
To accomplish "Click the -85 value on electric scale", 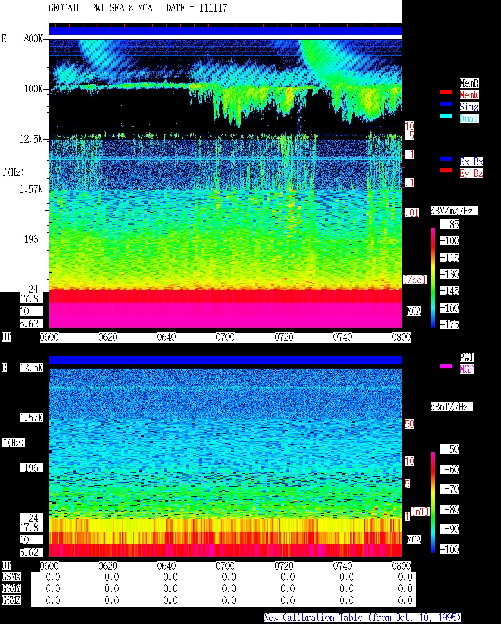I will [452, 224].
